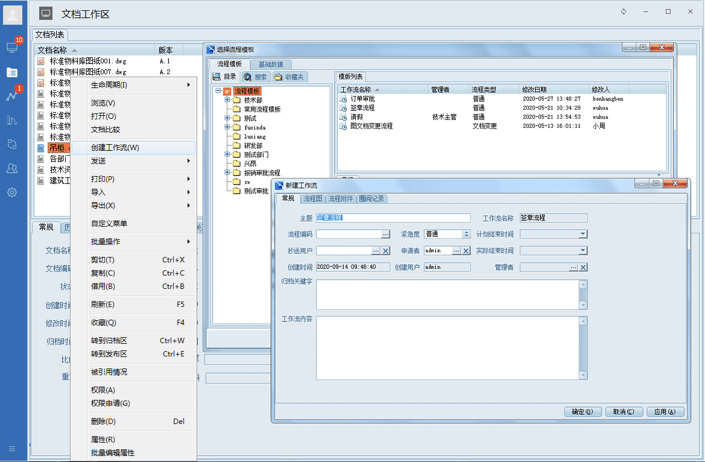
Task: Select 请假 workflow template row
Action: [501, 117]
